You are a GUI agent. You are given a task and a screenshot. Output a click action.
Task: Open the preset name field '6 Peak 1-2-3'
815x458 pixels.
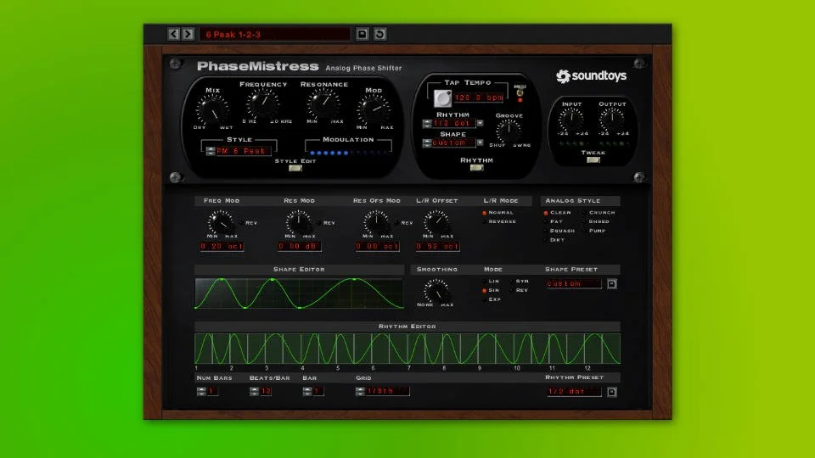pos(274,34)
